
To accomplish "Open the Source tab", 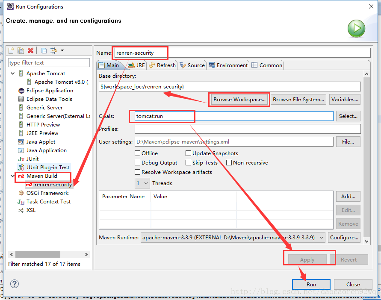I will (192, 65).
